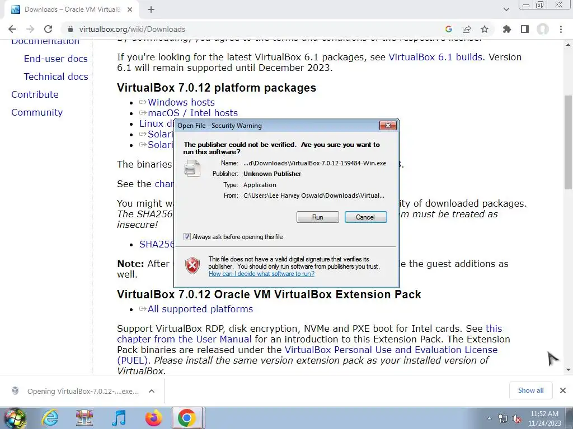The image size is (573, 429).
Task: Toggle the Chrome side panel icon
Action: click(x=525, y=29)
